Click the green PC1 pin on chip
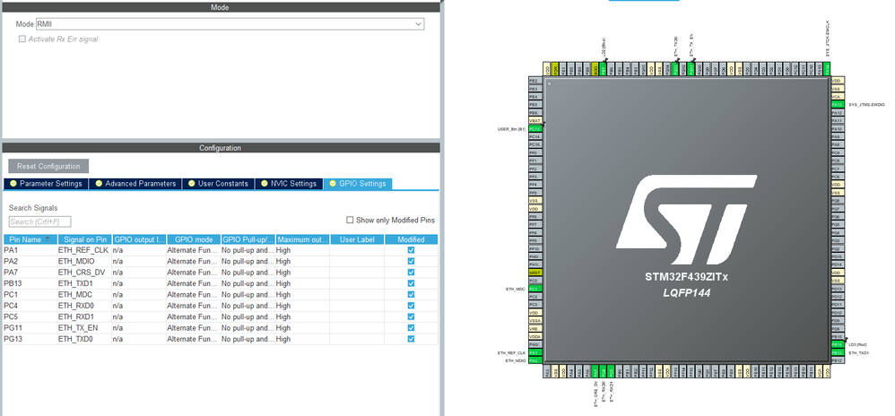Viewport: 895px width, 416px height. click(535, 289)
